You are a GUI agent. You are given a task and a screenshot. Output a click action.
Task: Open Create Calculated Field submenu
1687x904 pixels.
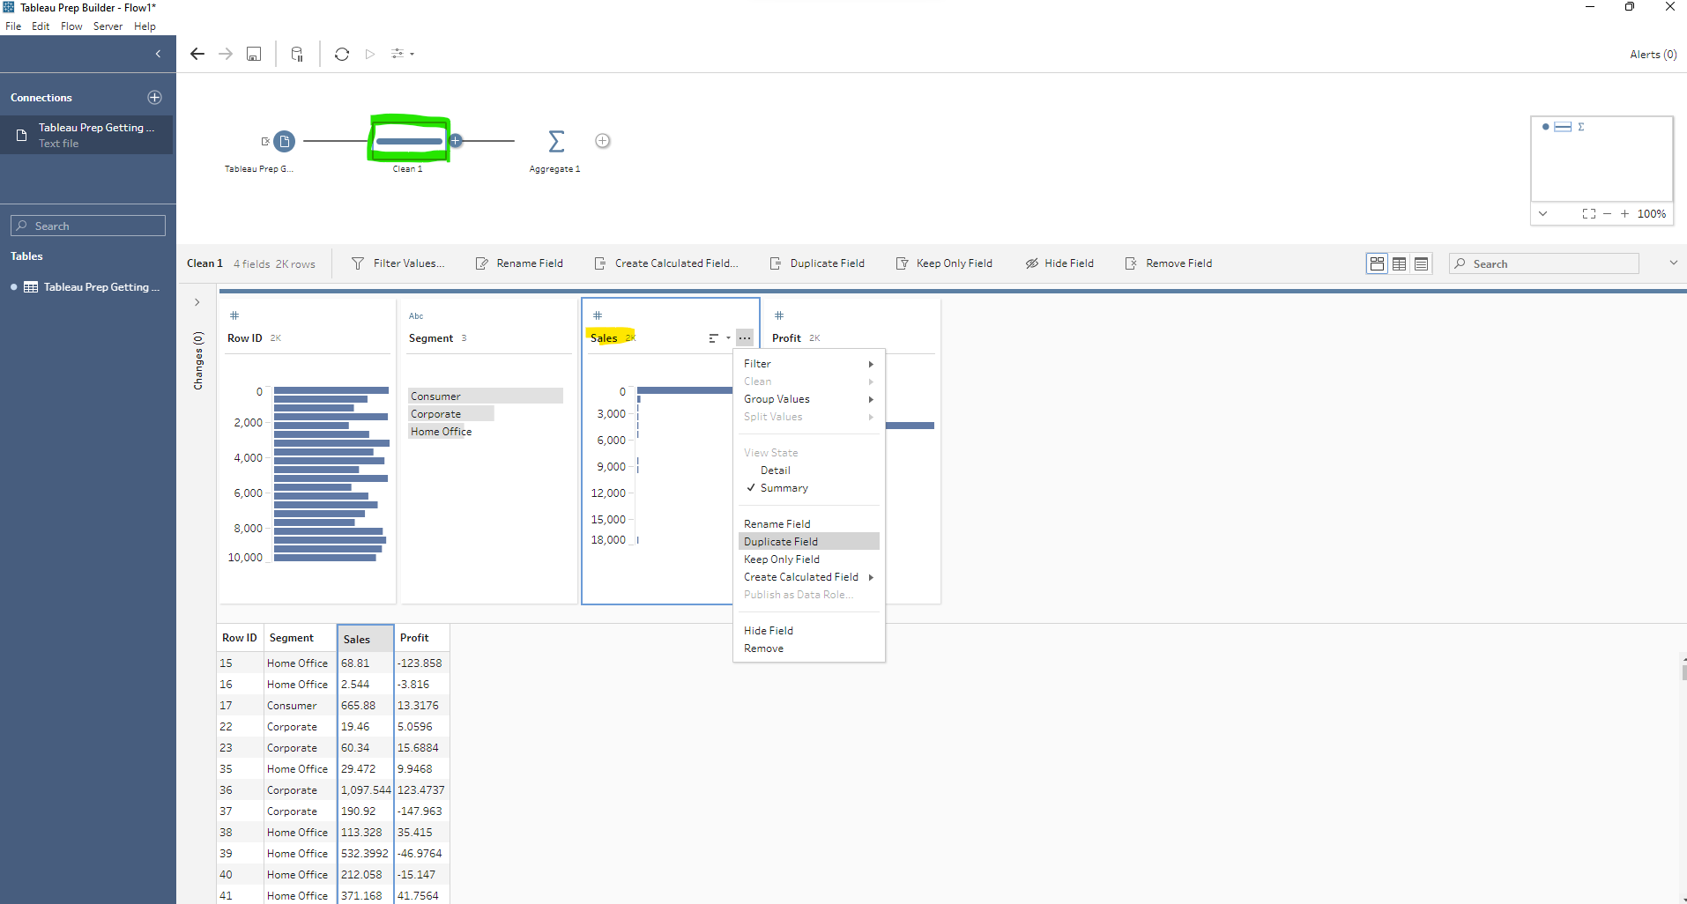coord(808,577)
